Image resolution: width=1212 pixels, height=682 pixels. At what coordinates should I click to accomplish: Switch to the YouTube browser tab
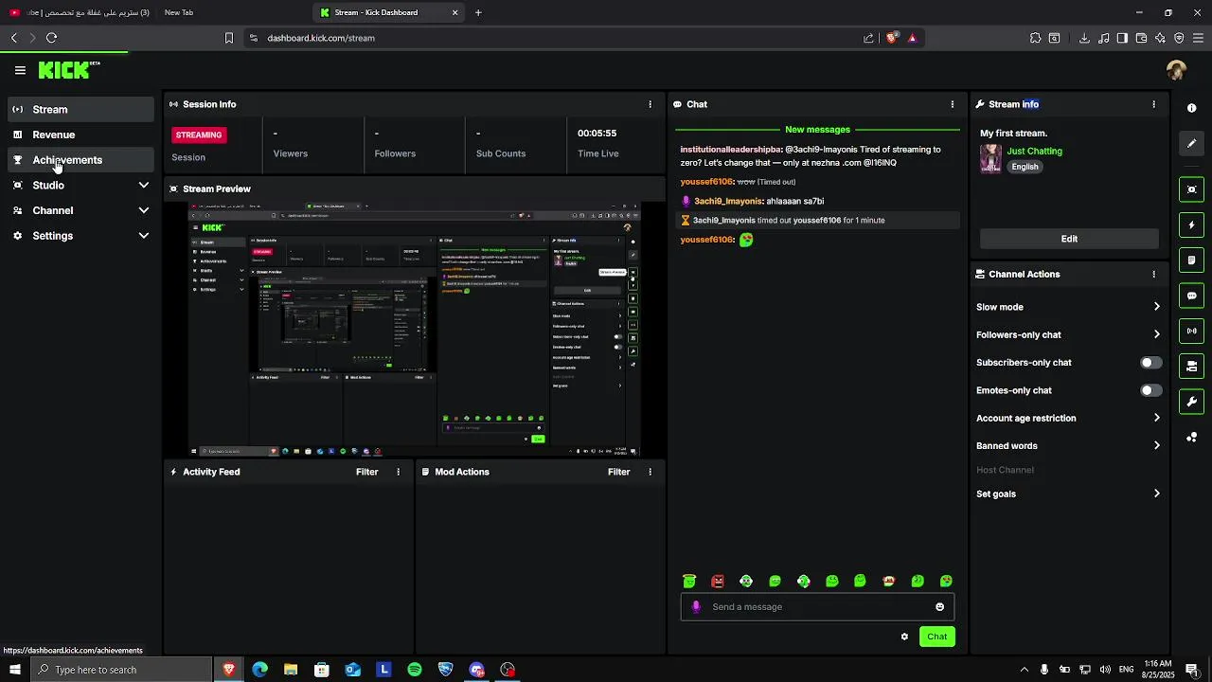click(78, 12)
